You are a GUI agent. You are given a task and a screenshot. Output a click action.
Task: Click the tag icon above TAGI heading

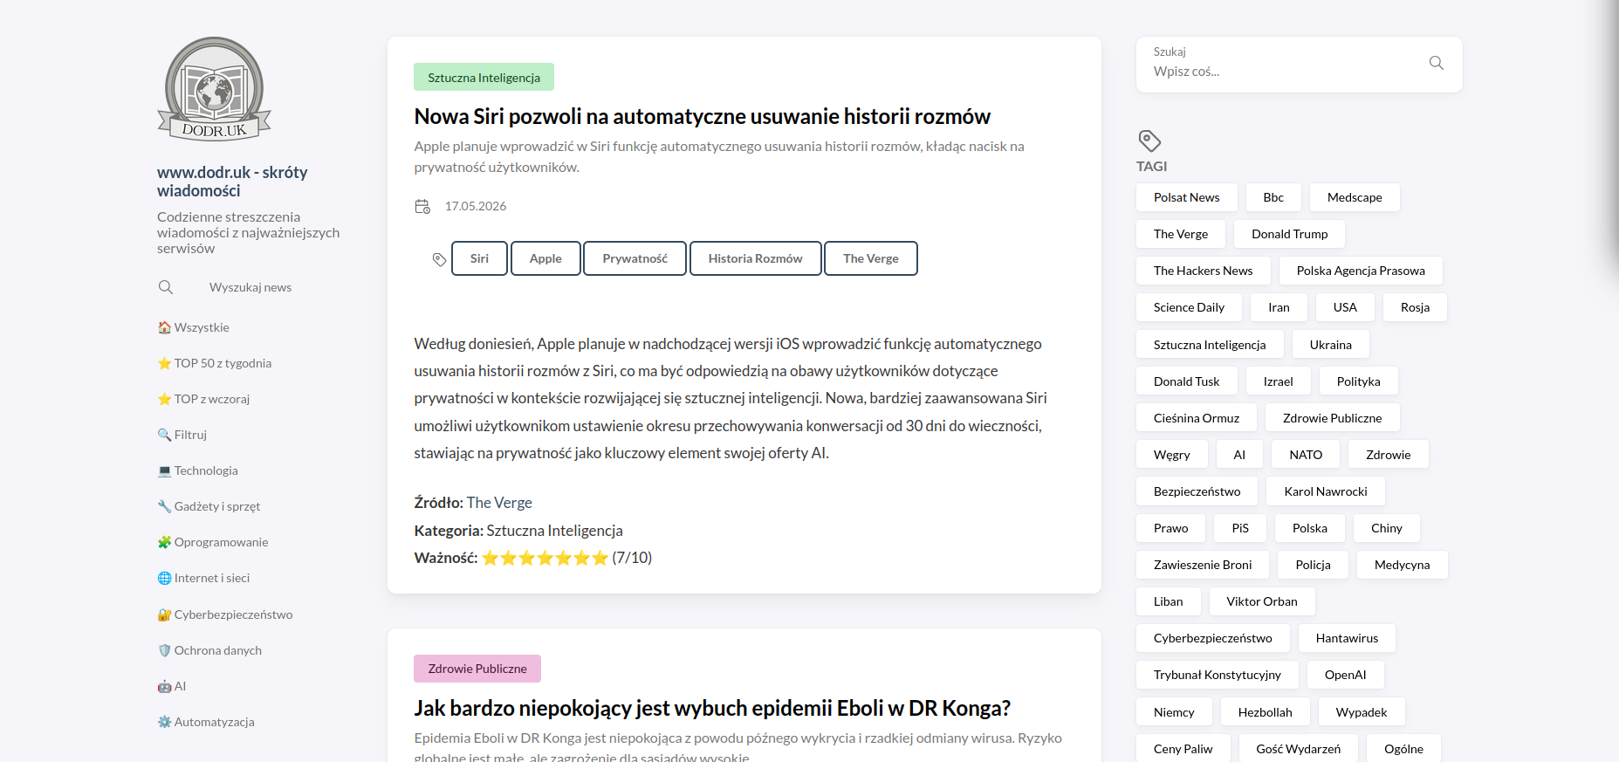[x=1149, y=141]
